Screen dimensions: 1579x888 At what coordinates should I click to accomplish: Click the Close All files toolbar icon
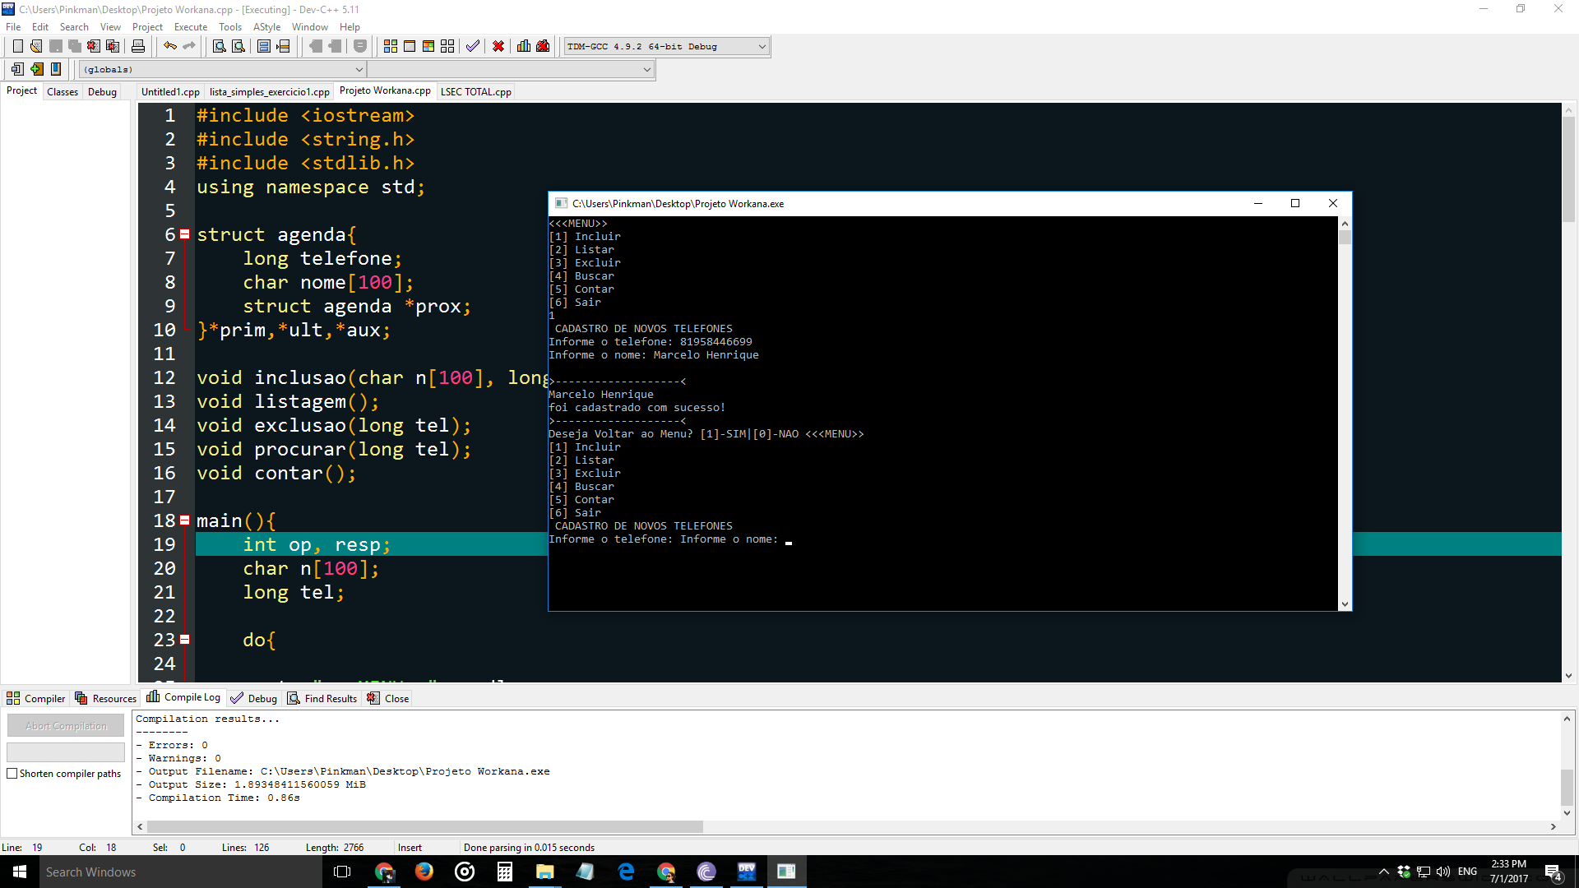[113, 46]
